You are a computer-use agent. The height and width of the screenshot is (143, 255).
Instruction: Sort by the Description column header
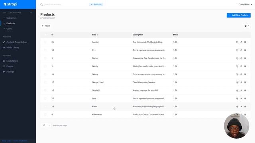pos(138,35)
